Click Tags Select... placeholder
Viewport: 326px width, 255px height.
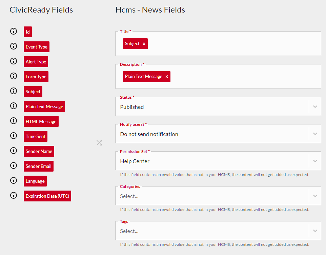pos(129,231)
